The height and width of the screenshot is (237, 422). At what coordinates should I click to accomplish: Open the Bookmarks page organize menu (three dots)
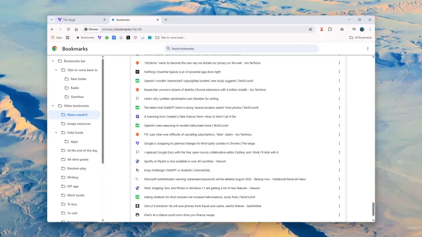[368, 49]
